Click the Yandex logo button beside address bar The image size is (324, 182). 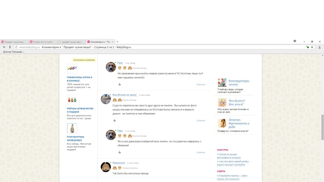click(x=10, y=47)
